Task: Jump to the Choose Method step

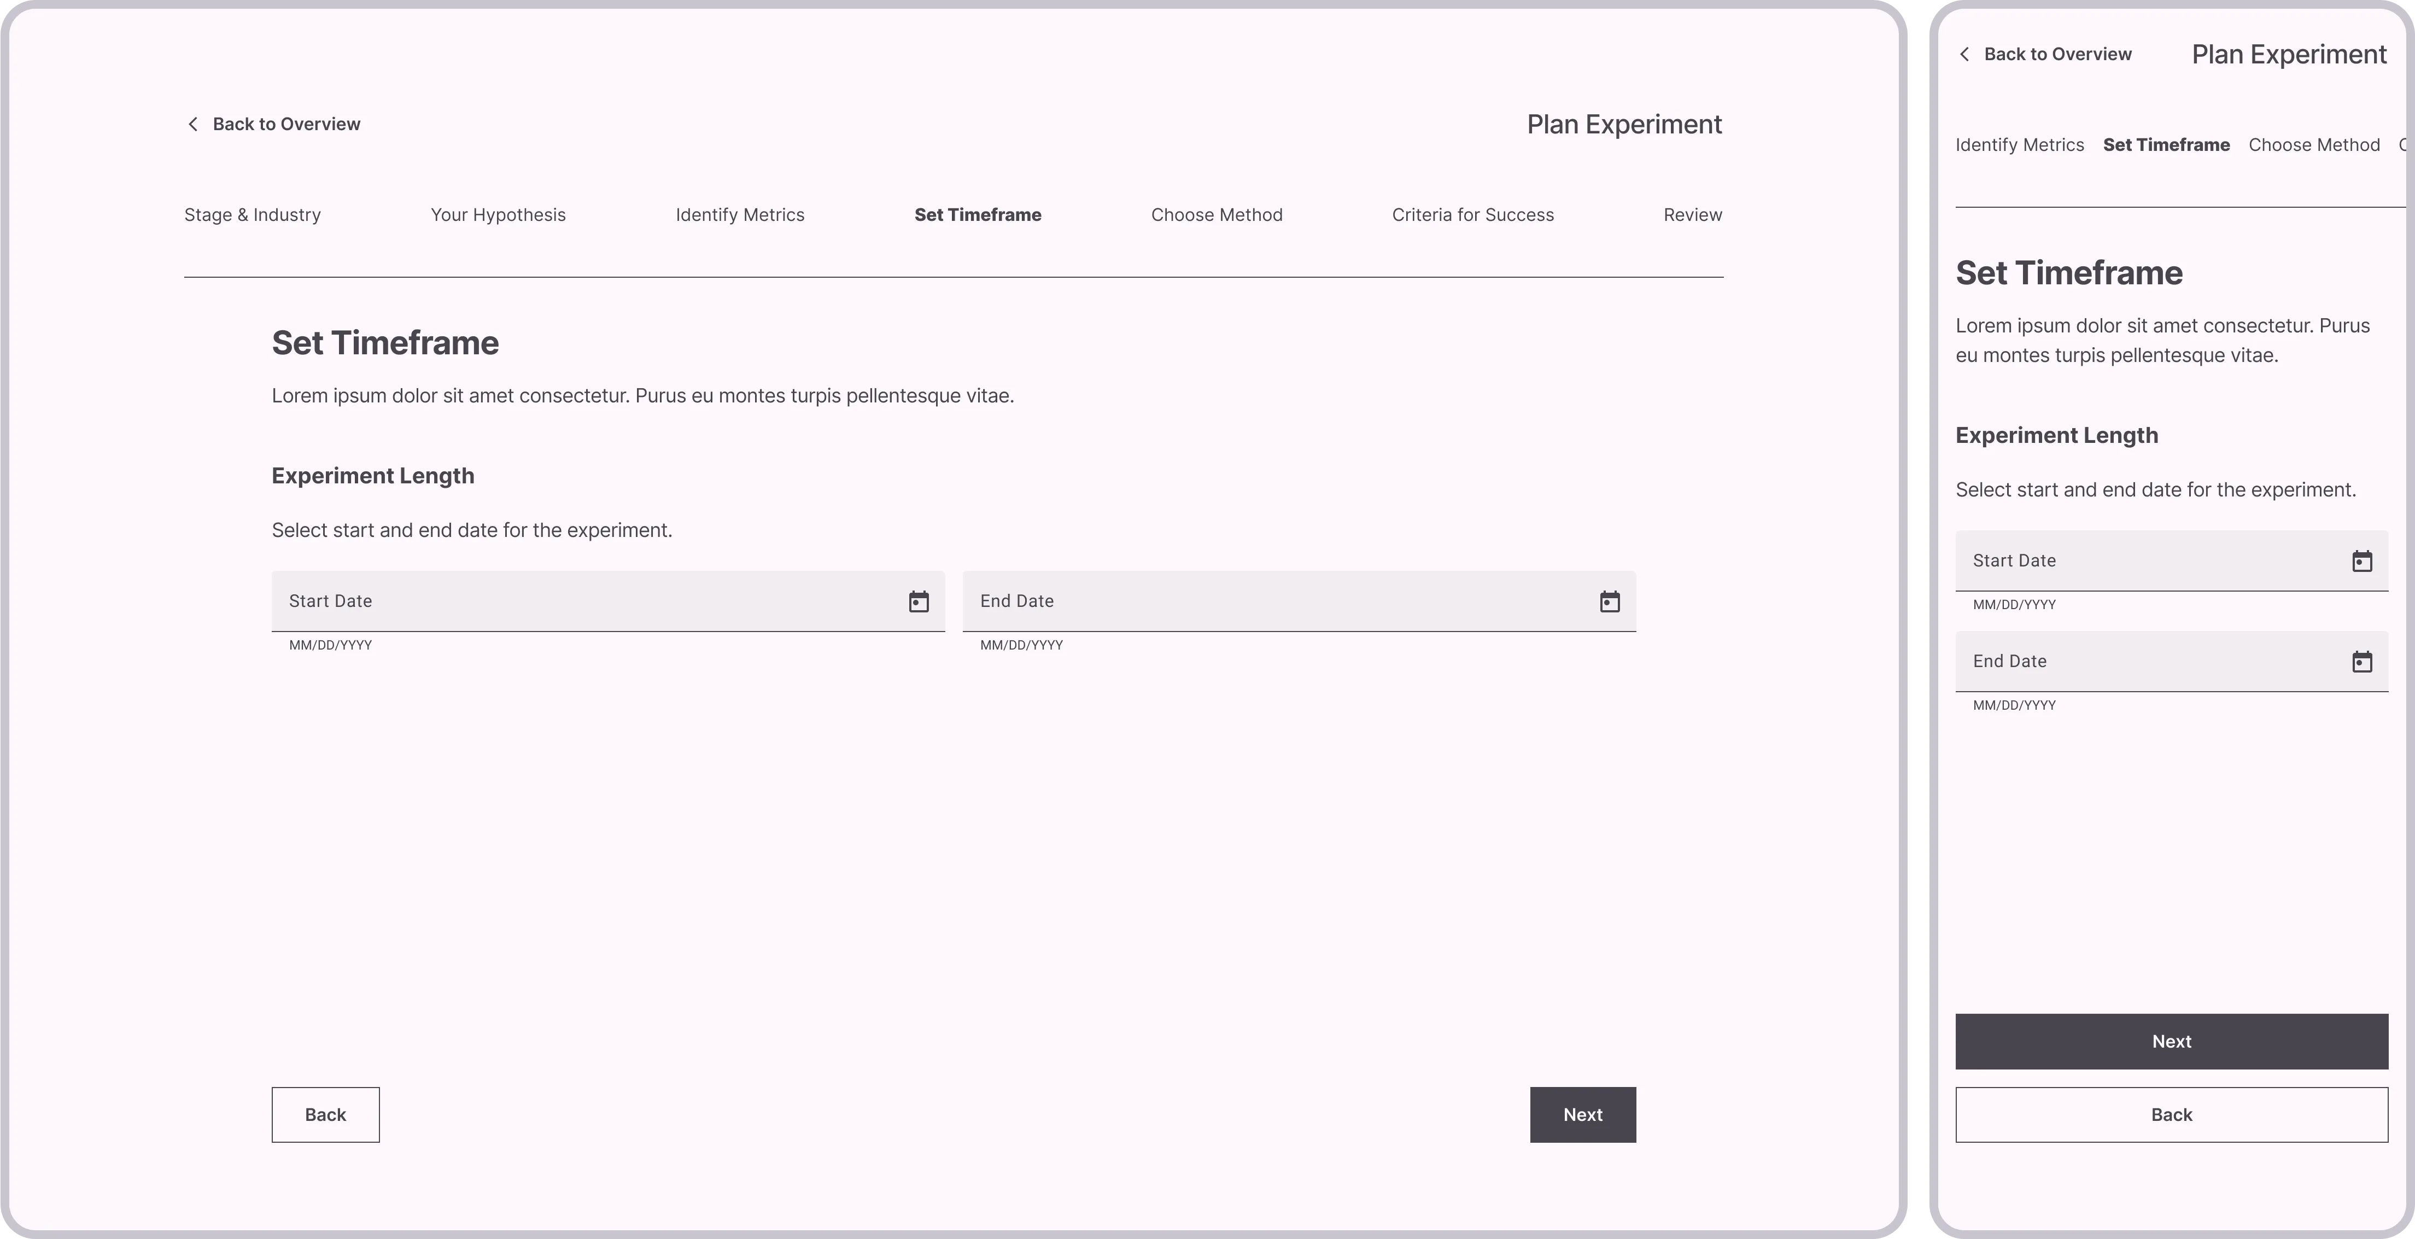Action: 1216,215
